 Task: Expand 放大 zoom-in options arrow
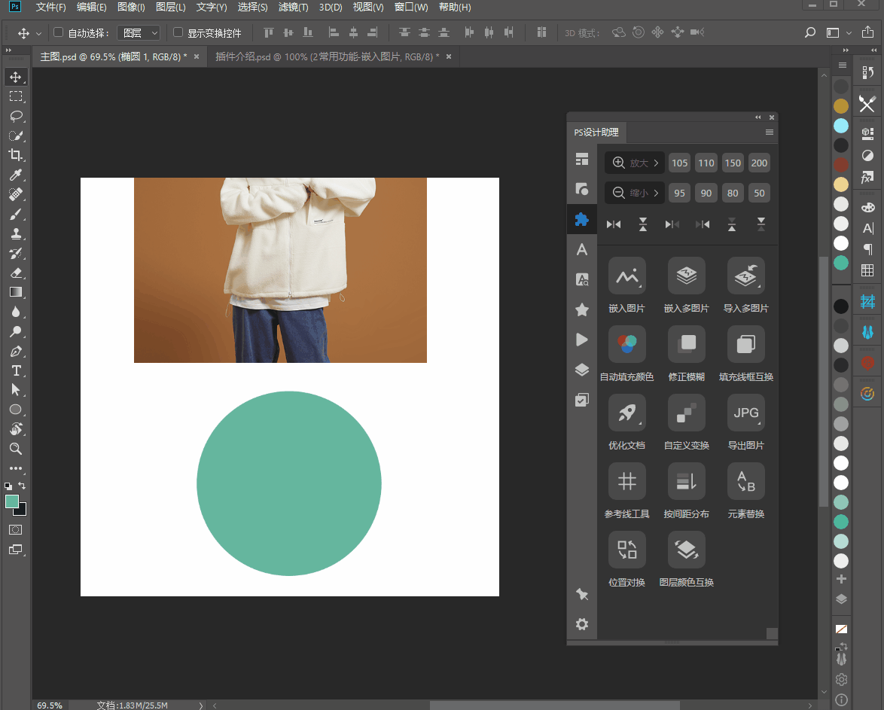point(656,163)
